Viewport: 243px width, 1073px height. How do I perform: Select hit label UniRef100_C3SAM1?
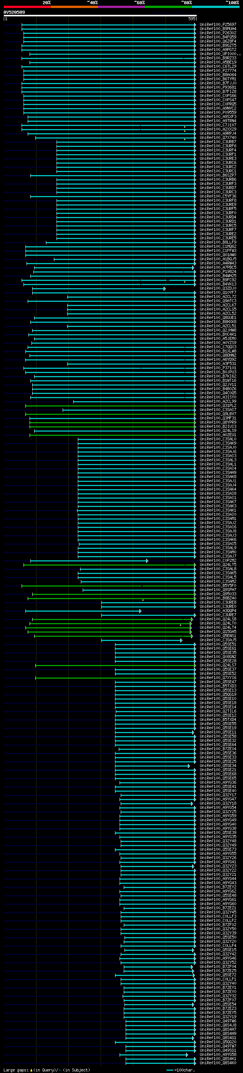click(218, 518)
